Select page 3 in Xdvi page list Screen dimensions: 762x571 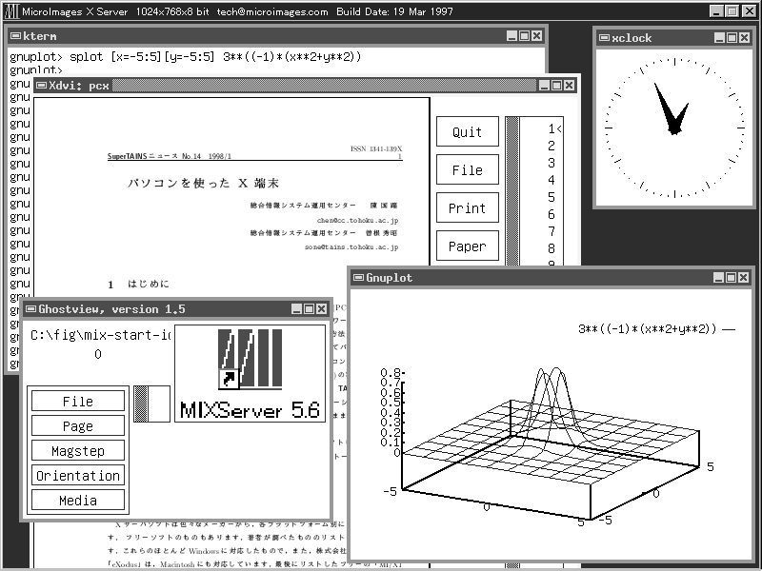(x=551, y=163)
